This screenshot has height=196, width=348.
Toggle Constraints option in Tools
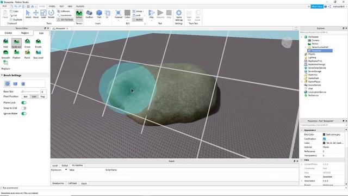tap(64, 15)
